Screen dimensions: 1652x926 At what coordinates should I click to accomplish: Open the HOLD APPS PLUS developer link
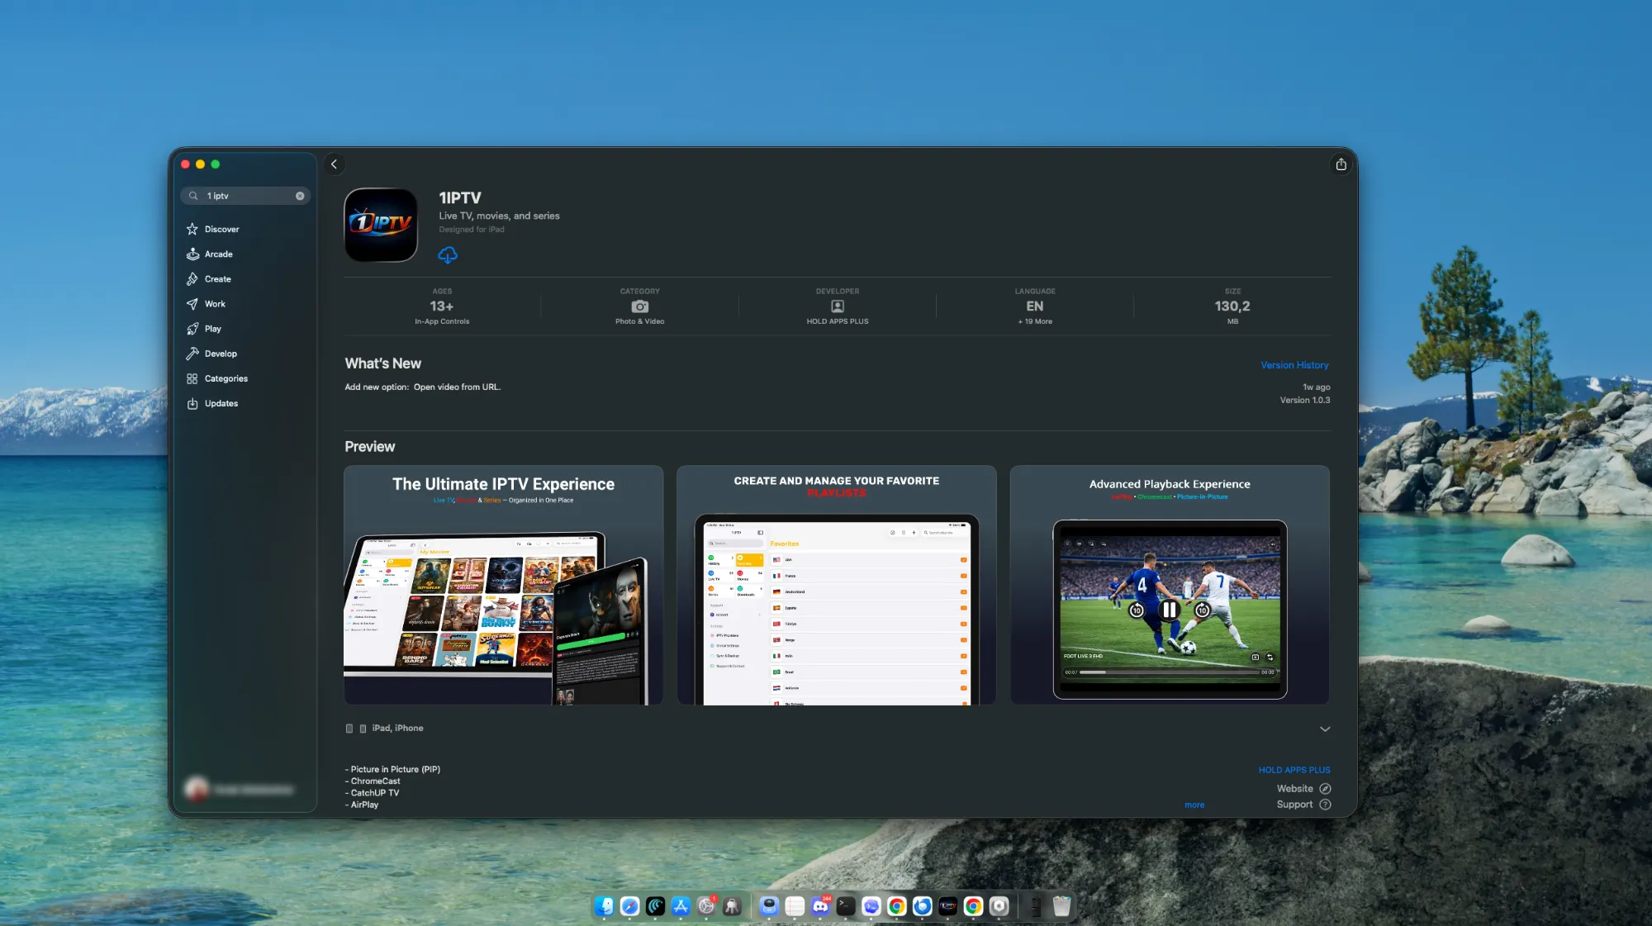pyautogui.click(x=1294, y=770)
